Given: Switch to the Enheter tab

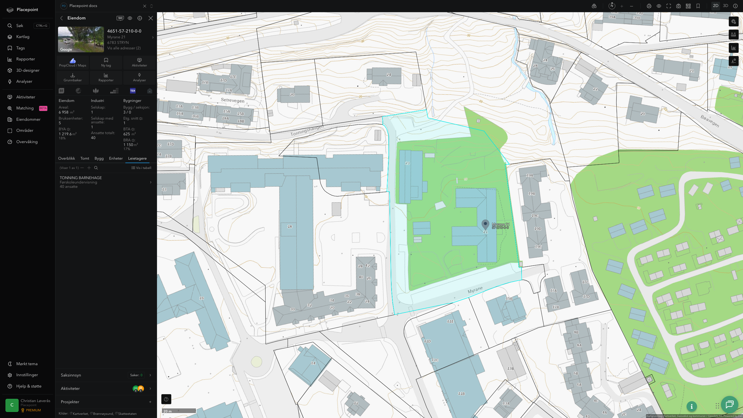Looking at the screenshot, I should point(116,158).
